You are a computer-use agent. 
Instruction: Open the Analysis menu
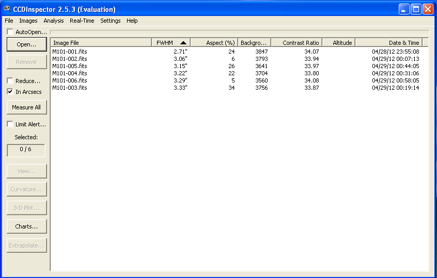[54, 21]
